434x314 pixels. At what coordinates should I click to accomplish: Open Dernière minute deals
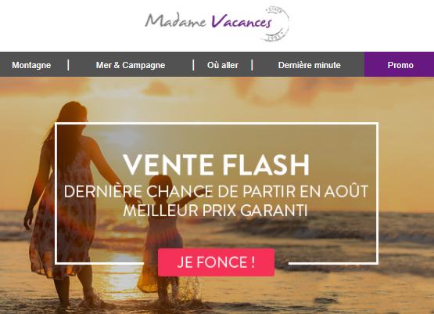coord(309,65)
